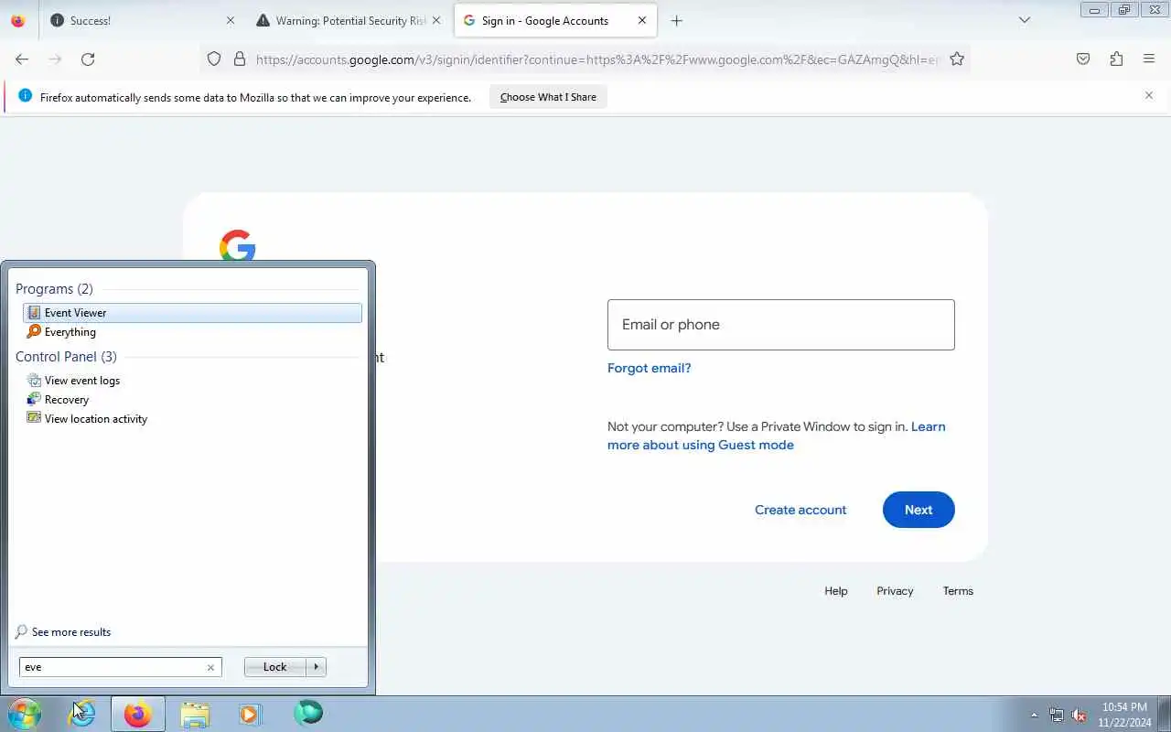
Task: Go back one page in Firefox
Action: click(x=22, y=59)
